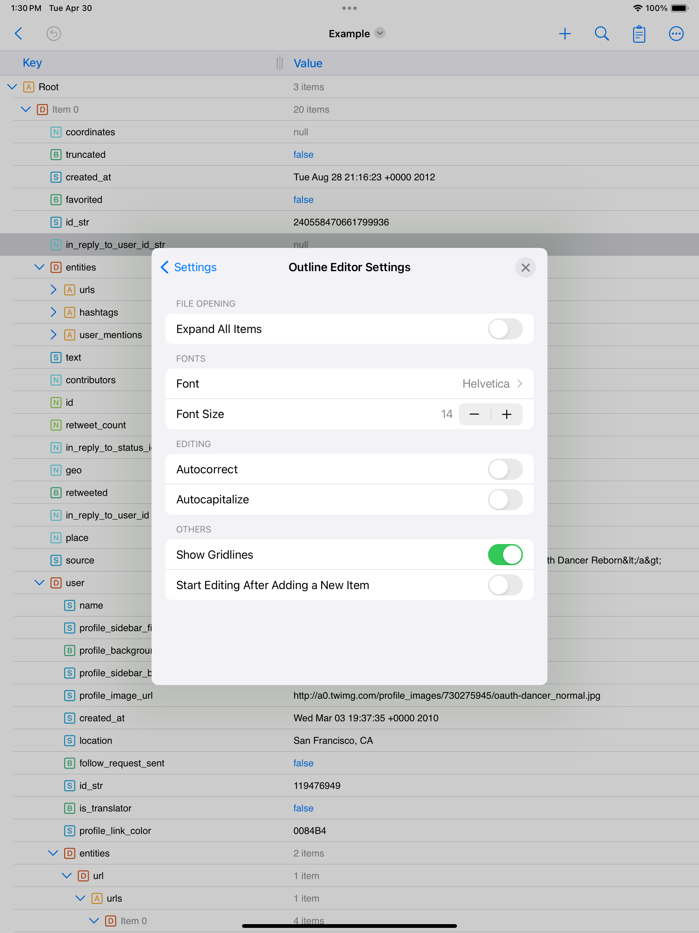Tap false value of favorited
The image size is (699, 933).
coord(303,200)
